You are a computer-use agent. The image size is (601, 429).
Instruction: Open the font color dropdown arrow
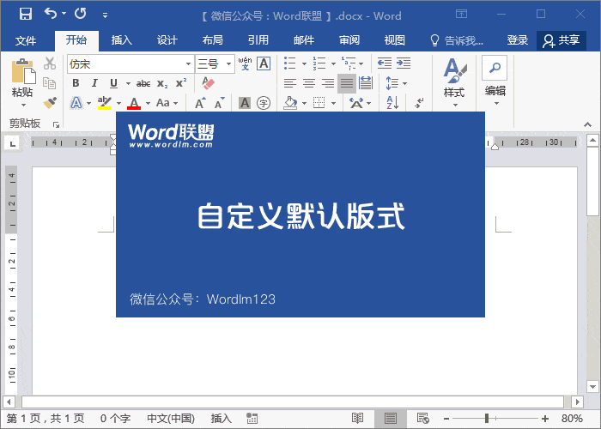tap(148, 103)
